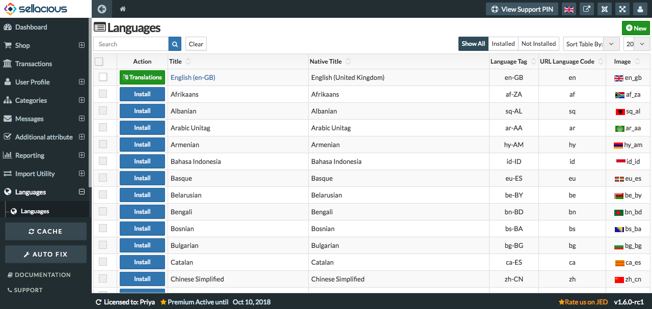652x309 pixels.
Task: Open Dashboard in the sidebar
Action: click(31, 27)
